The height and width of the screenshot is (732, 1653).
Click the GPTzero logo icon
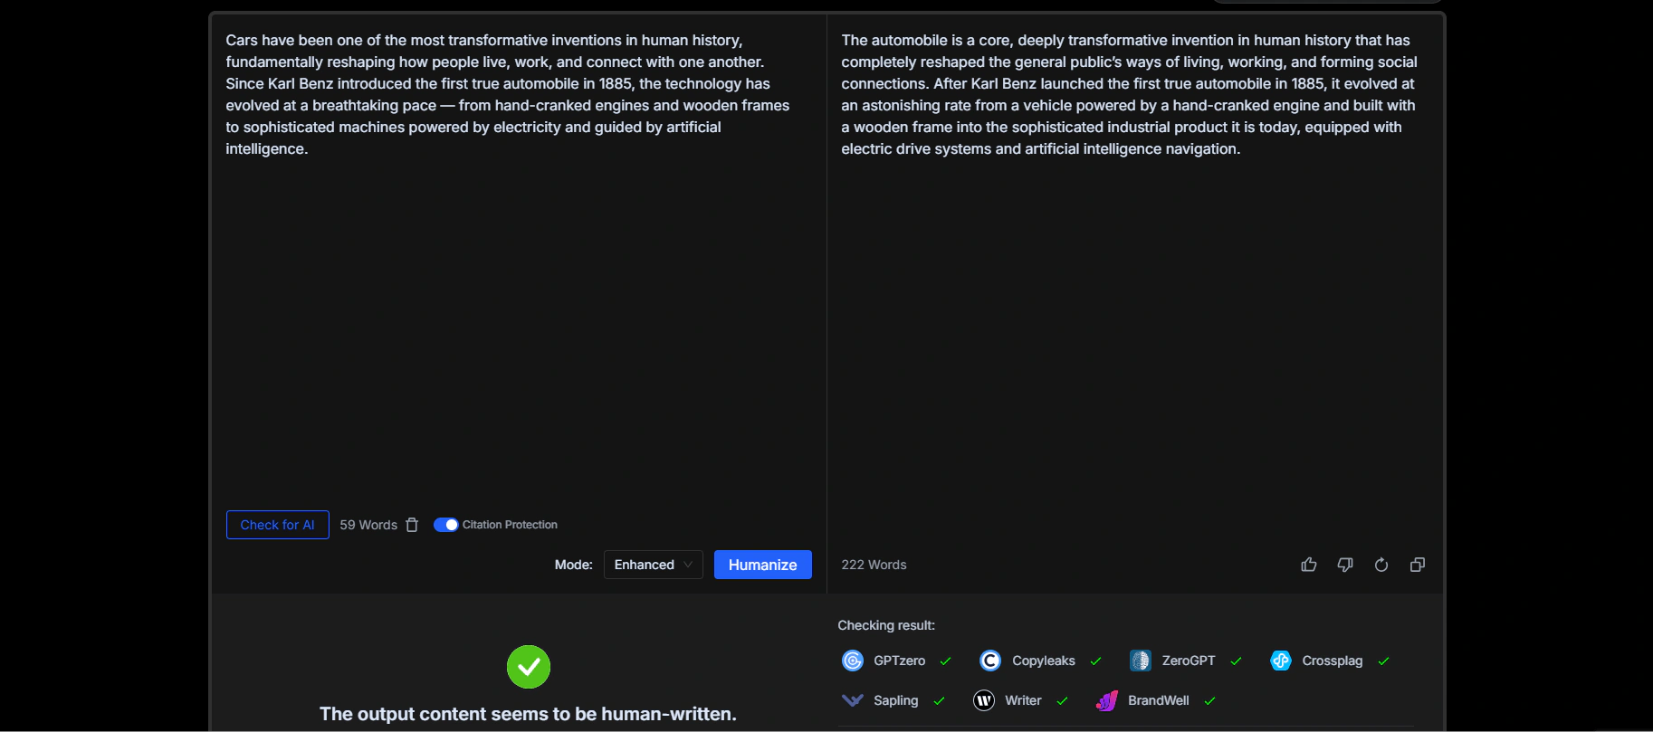click(853, 661)
